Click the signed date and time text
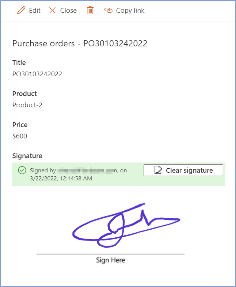236x287 pixels. click(x=61, y=179)
